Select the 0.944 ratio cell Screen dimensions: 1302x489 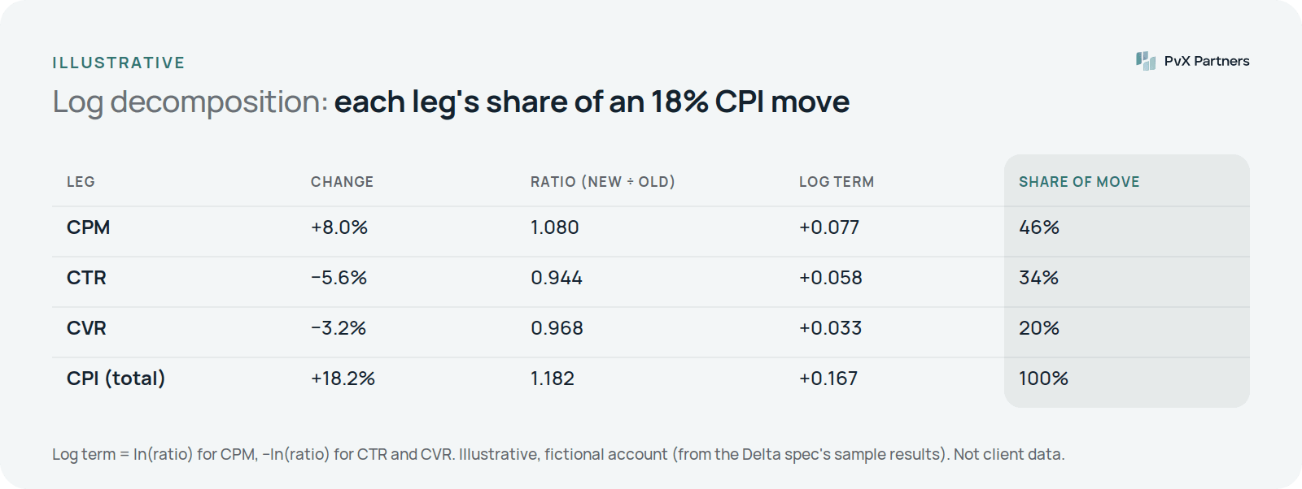(557, 278)
